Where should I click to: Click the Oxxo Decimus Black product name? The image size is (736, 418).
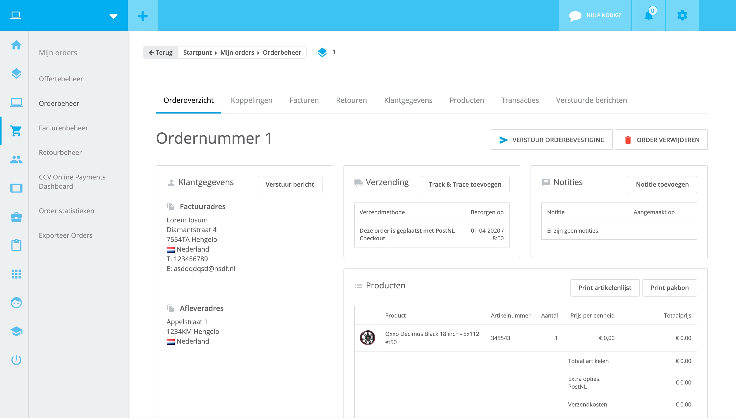(432, 338)
